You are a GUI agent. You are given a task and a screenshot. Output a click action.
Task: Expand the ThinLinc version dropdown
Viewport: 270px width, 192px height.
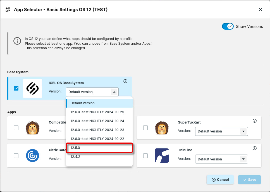click(x=243, y=159)
